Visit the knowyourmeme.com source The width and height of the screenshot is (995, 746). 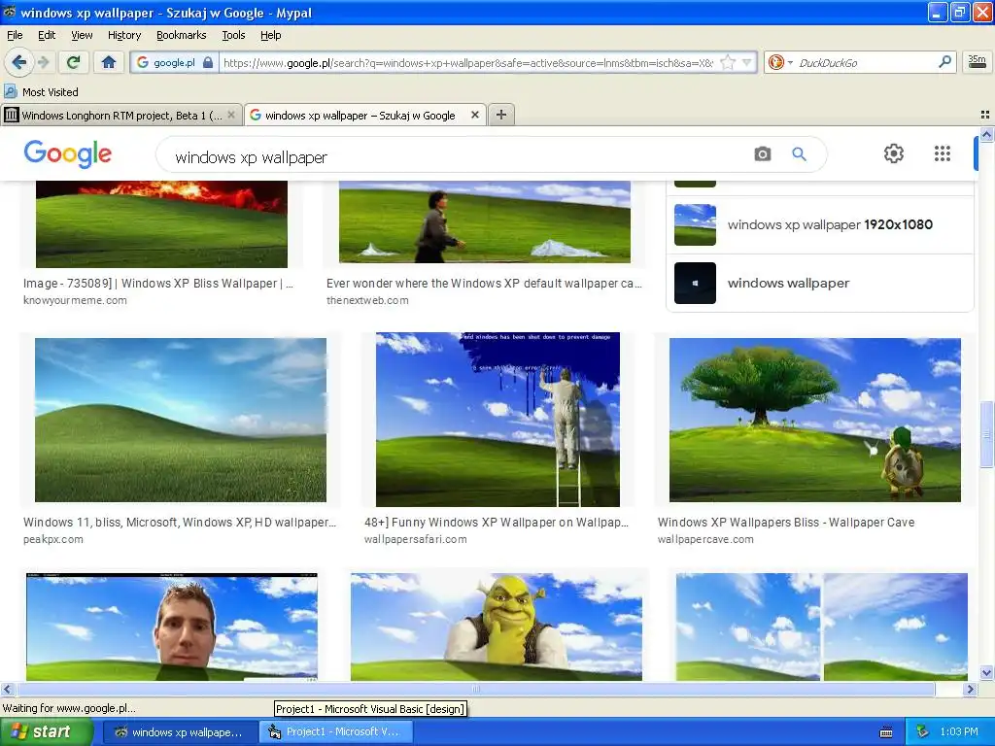click(x=75, y=301)
